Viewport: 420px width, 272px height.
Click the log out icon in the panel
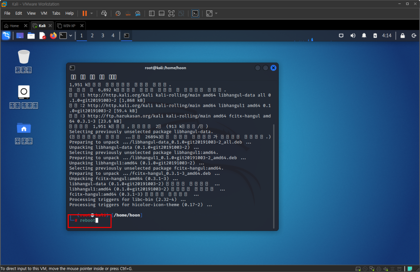pyautogui.click(x=414, y=36)
